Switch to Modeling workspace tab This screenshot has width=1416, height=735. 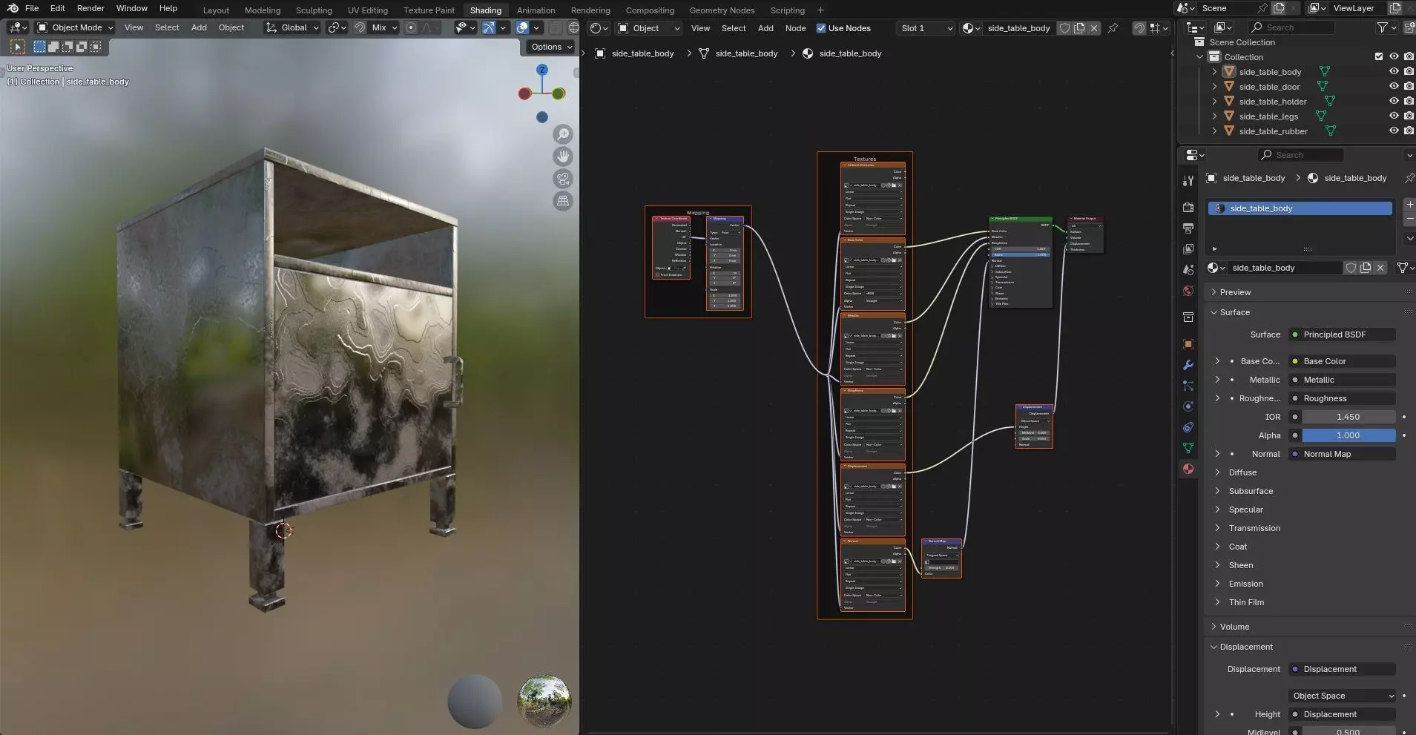263,10
